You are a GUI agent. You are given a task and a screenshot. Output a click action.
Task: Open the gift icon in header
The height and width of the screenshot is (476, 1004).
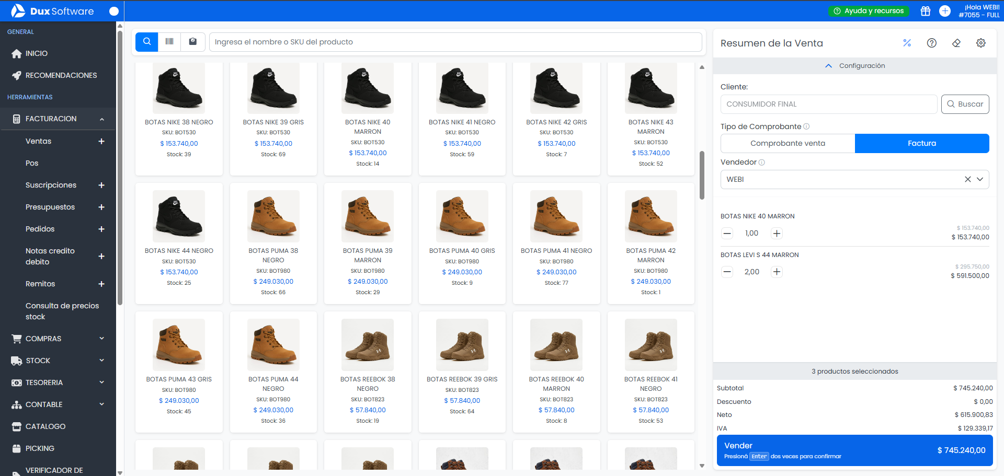[x=926, y=11]
